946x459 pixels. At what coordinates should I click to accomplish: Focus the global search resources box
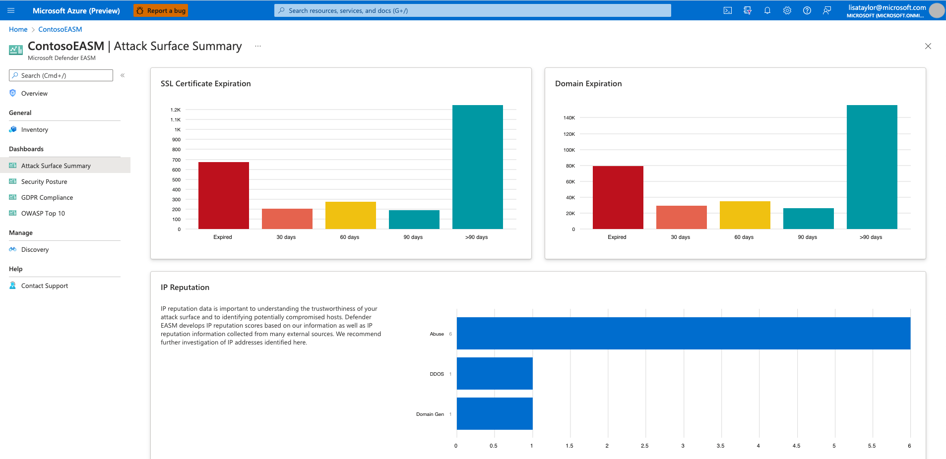pos(473,10)
